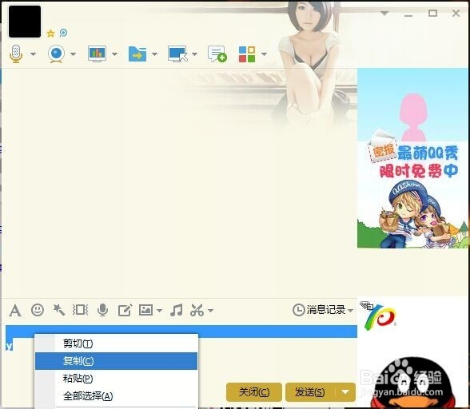The width and height of the screenshot is (470, 409).
Task: Open the QQ秀 限时免费 advertisement banner
Action: [412, 158]
